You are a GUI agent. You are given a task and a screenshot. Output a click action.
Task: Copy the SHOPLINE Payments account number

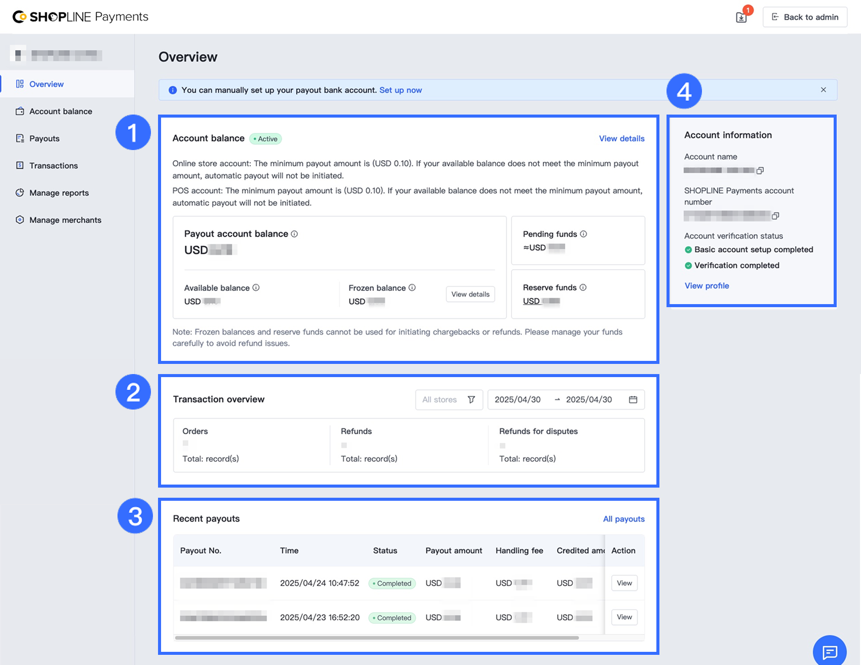[775, 216]
